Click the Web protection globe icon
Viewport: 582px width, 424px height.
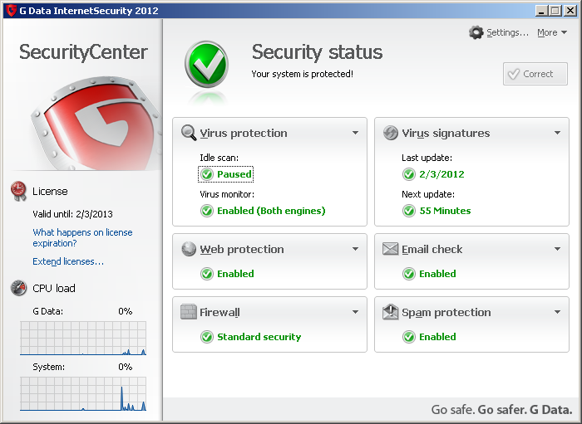tap(189, 249)
